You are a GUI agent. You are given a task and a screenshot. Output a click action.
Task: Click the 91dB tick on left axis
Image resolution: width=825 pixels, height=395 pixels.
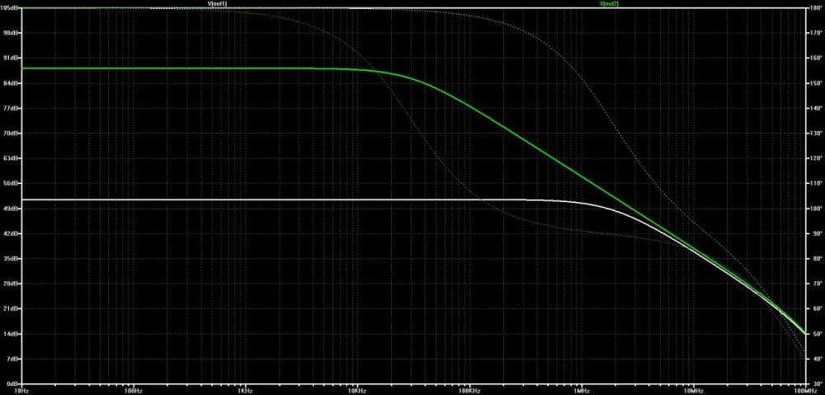[12, 59]
